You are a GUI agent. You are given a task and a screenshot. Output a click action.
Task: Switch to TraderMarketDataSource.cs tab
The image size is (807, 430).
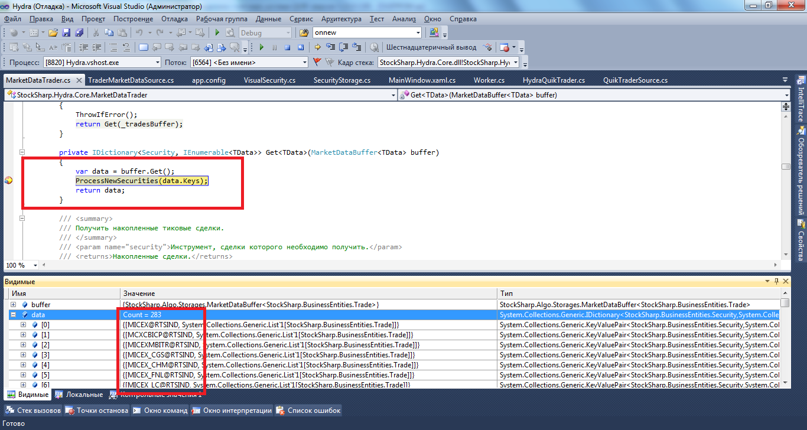pos(131,80)
